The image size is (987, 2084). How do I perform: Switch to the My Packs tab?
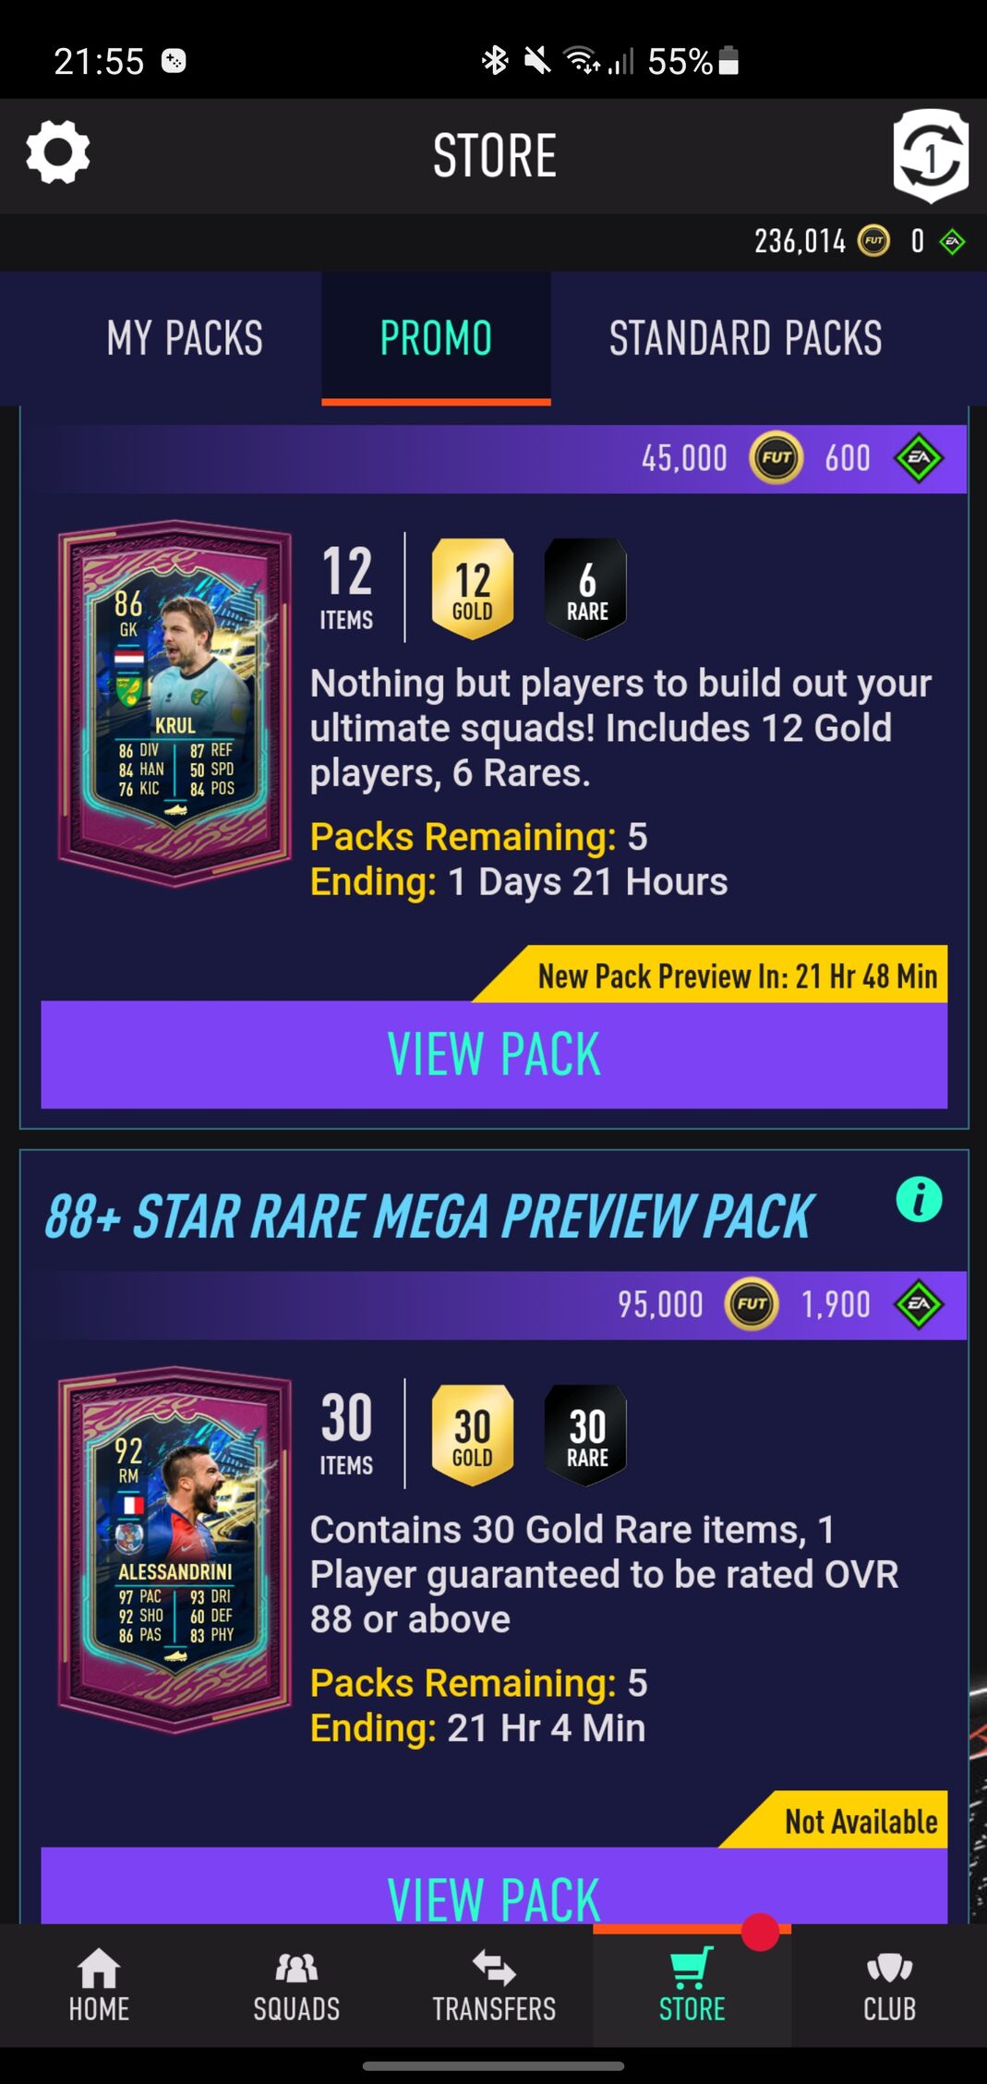coord(185,338)
